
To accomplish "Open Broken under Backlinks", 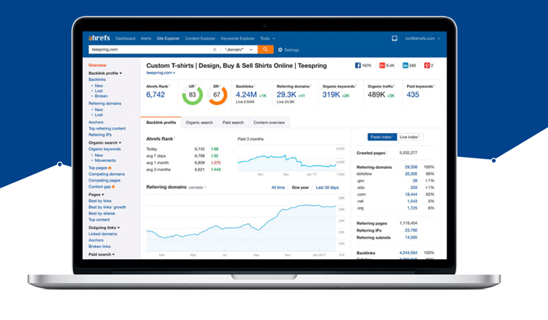I will click(x=101, y=96).
